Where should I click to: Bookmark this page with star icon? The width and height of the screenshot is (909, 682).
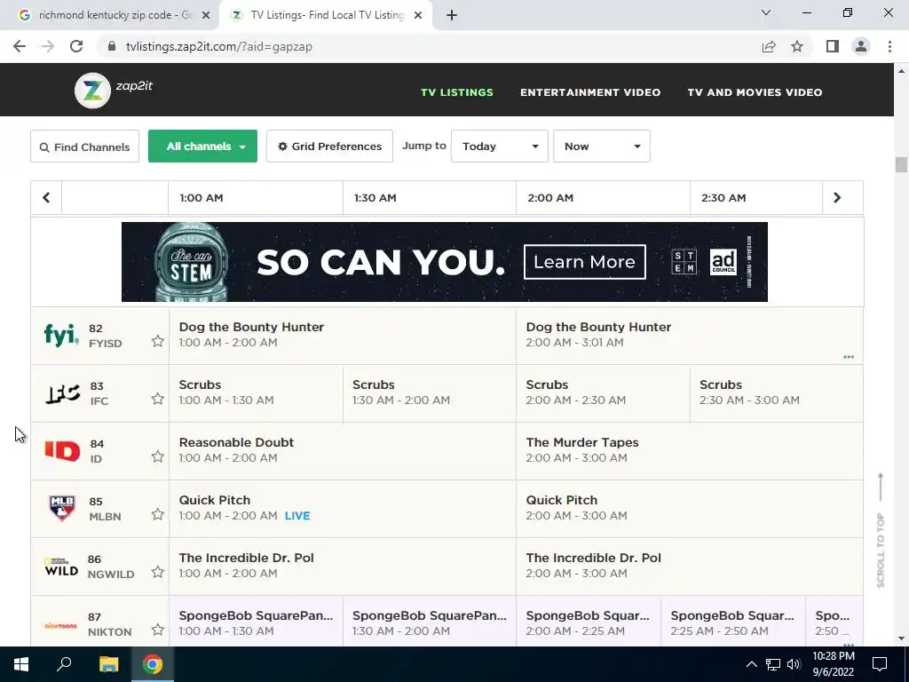pyautogui.click(x=797, y=46)
